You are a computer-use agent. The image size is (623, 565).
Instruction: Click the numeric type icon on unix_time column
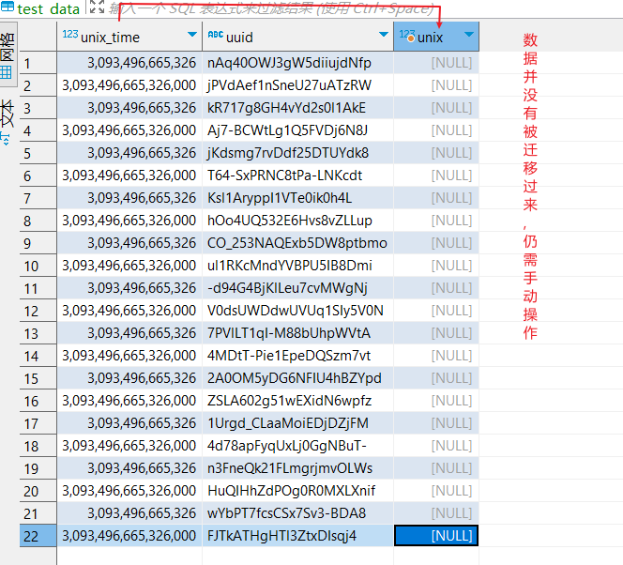coord(69,36)
